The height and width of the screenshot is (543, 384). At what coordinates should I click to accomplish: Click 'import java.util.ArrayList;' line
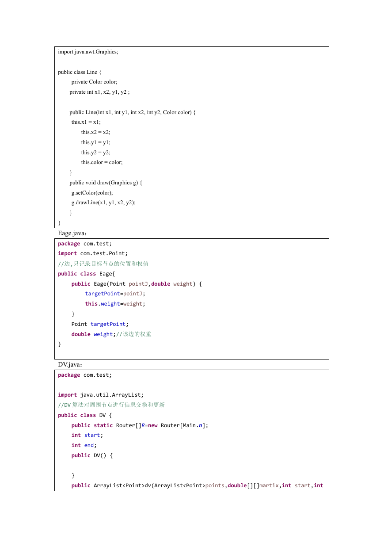101,395
